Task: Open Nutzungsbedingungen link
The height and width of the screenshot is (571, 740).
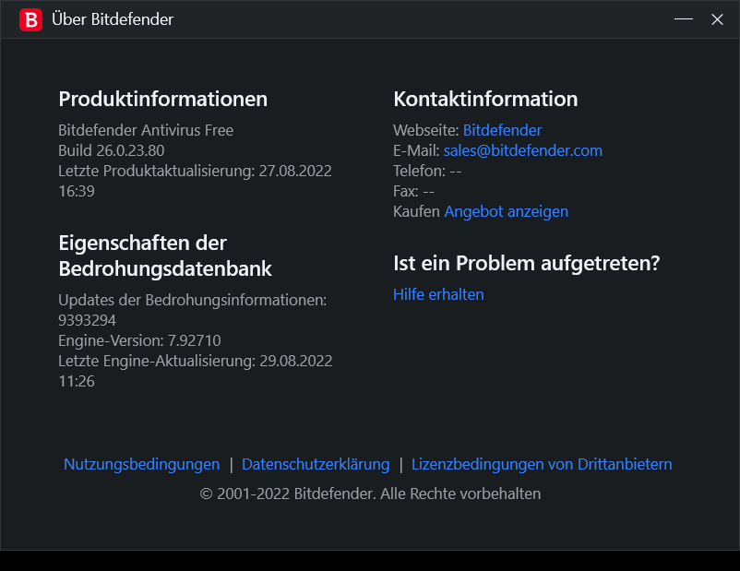Action: tap(141, 464)
